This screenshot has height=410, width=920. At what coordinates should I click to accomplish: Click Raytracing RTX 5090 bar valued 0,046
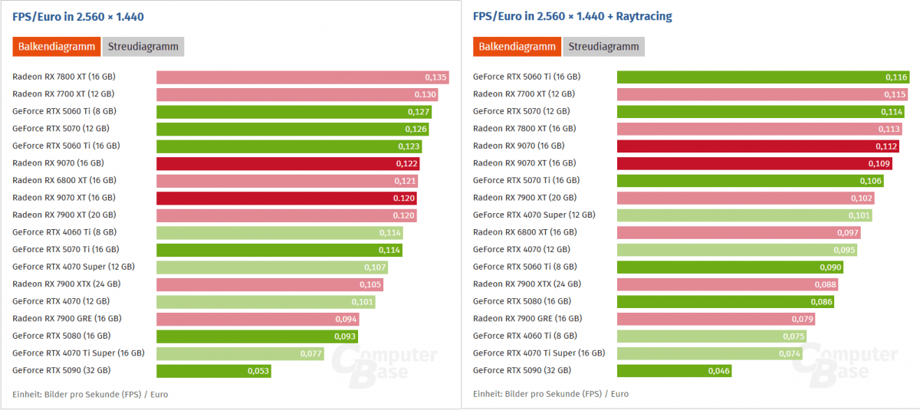click(675, 371)
